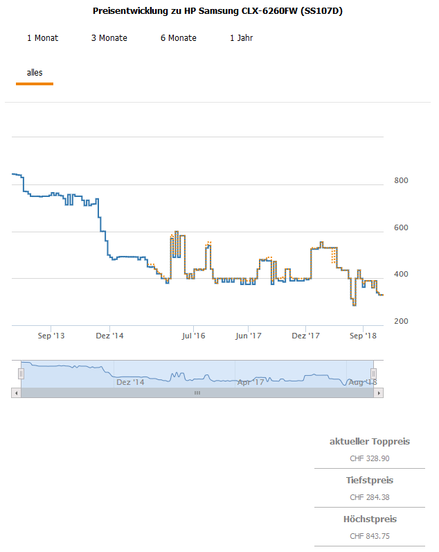439x552 pixels.
Task: Click the Dez '14 area in navigator
Action: pyautogui.click(x=130, y=381)
